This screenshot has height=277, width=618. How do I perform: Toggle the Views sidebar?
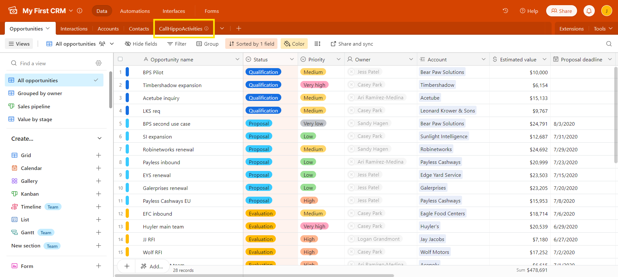pyautogui.click(x=19, y=44)
